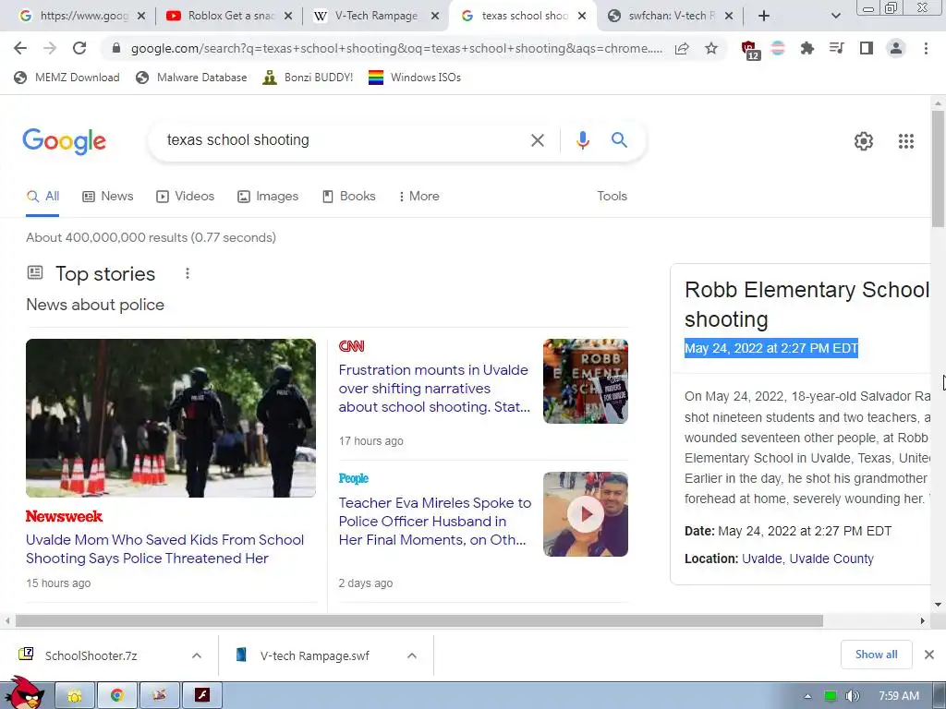Open the Flash player taskbar icon
Viewport: 946px width, 709px height.
(202, 696)
